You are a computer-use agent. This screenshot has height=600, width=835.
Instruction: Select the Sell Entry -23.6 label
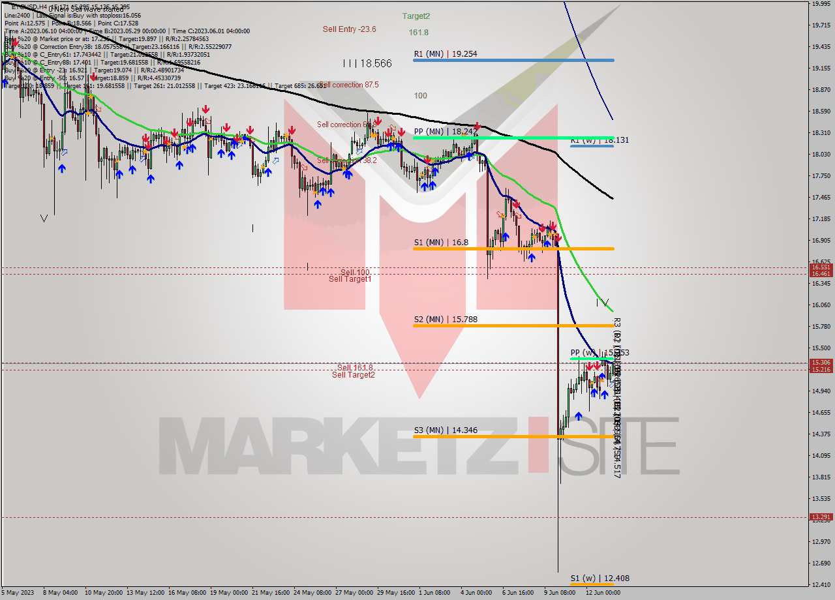349,29
